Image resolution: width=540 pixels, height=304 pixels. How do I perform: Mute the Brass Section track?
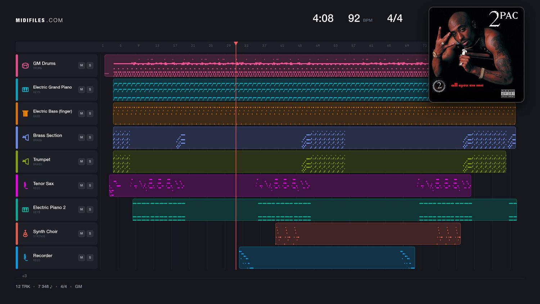pyautogui.click(x=82, y=137)
